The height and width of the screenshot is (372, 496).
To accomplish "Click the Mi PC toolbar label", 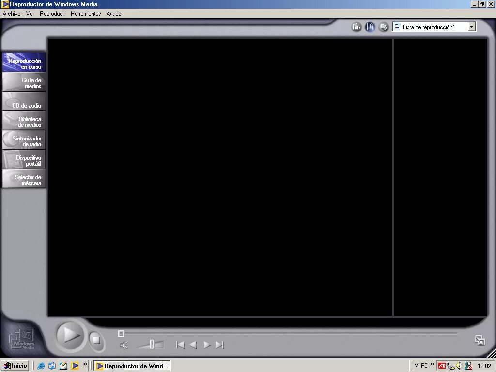I will click(421, 366).
